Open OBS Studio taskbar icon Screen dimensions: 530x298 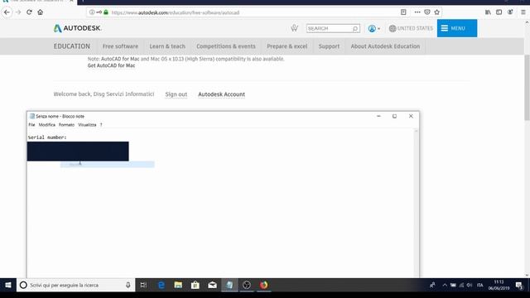[247, 285]
